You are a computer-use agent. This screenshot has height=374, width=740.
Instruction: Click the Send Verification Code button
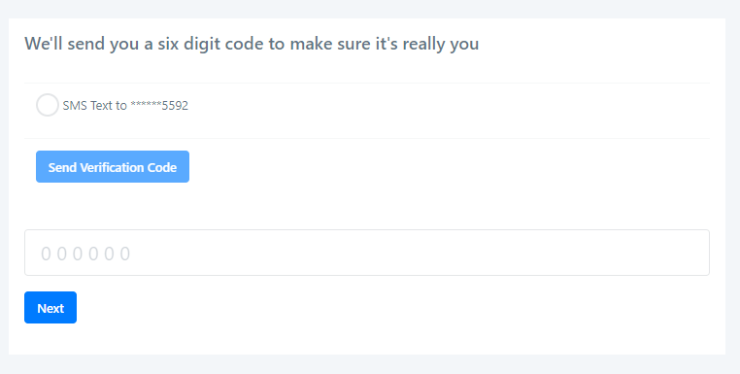click(x=113, y=167)
